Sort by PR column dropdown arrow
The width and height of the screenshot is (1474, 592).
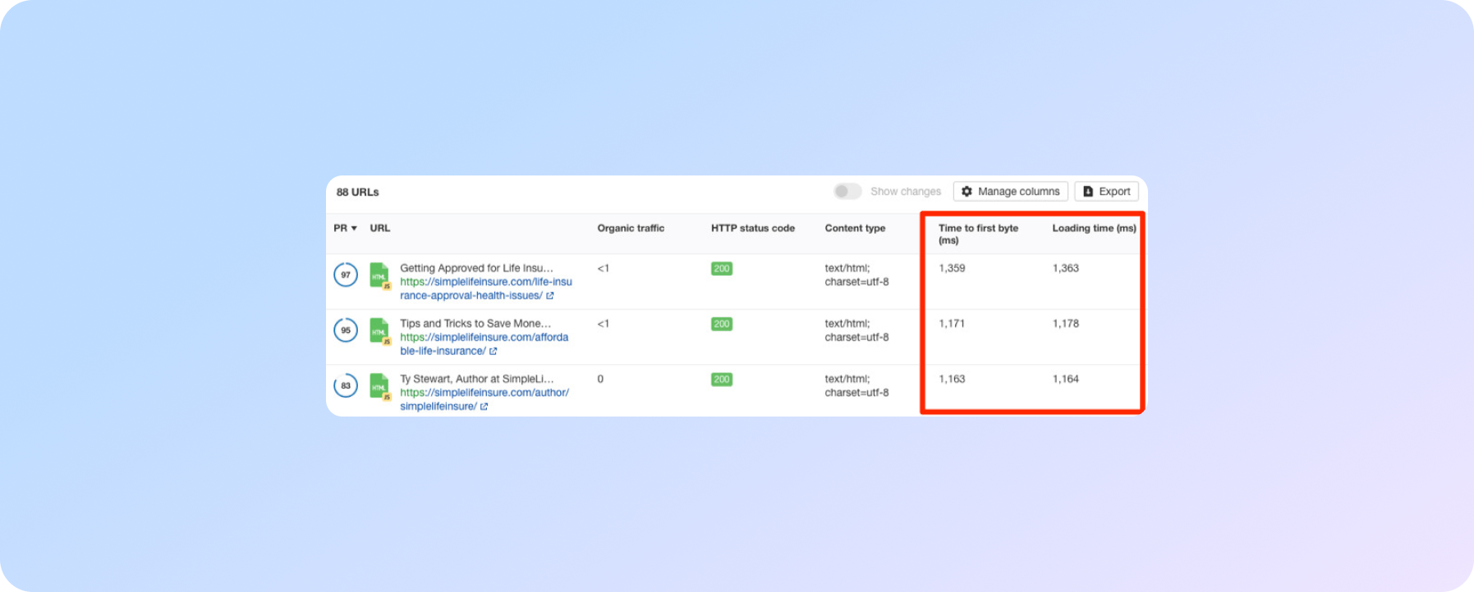click(x=354, y=228)
